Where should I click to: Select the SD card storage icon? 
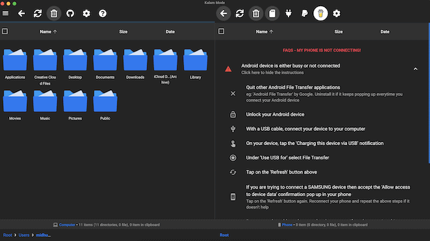click(272, 13)
